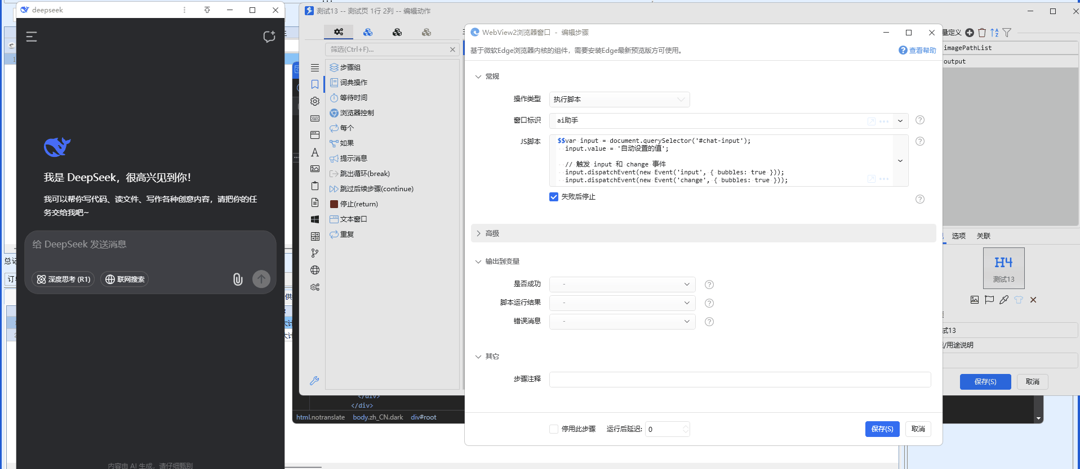Open 查看帮助 help link

tap(917, 51)
